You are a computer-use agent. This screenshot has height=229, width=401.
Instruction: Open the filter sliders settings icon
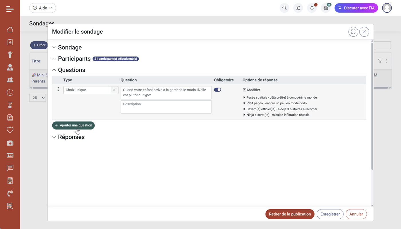tap(298, 8)
